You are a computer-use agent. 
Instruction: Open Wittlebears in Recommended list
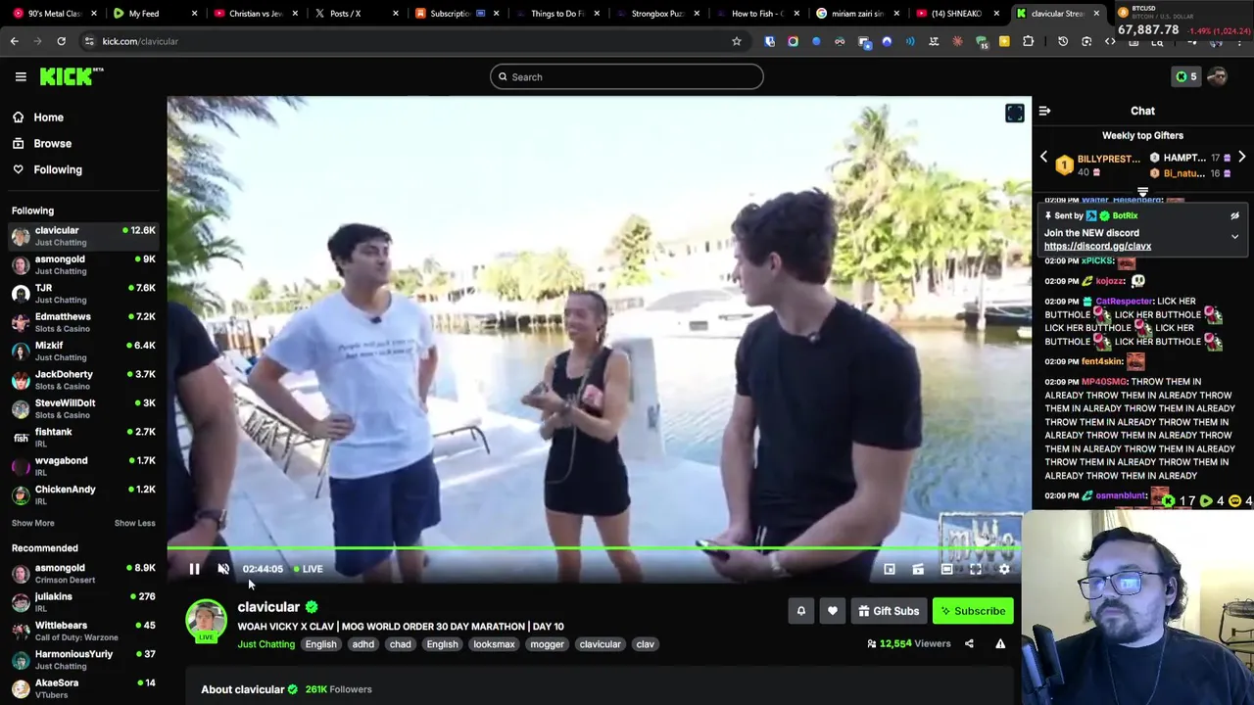83,631
